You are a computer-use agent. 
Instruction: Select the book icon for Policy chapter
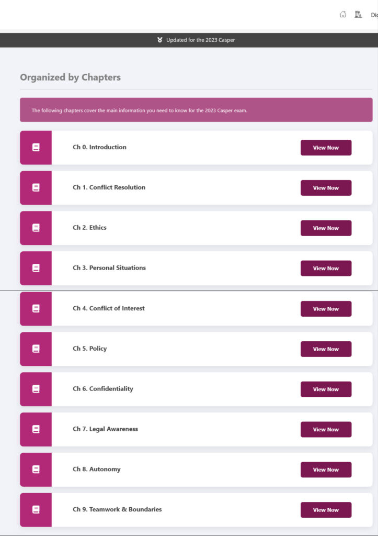click(36, 349)
